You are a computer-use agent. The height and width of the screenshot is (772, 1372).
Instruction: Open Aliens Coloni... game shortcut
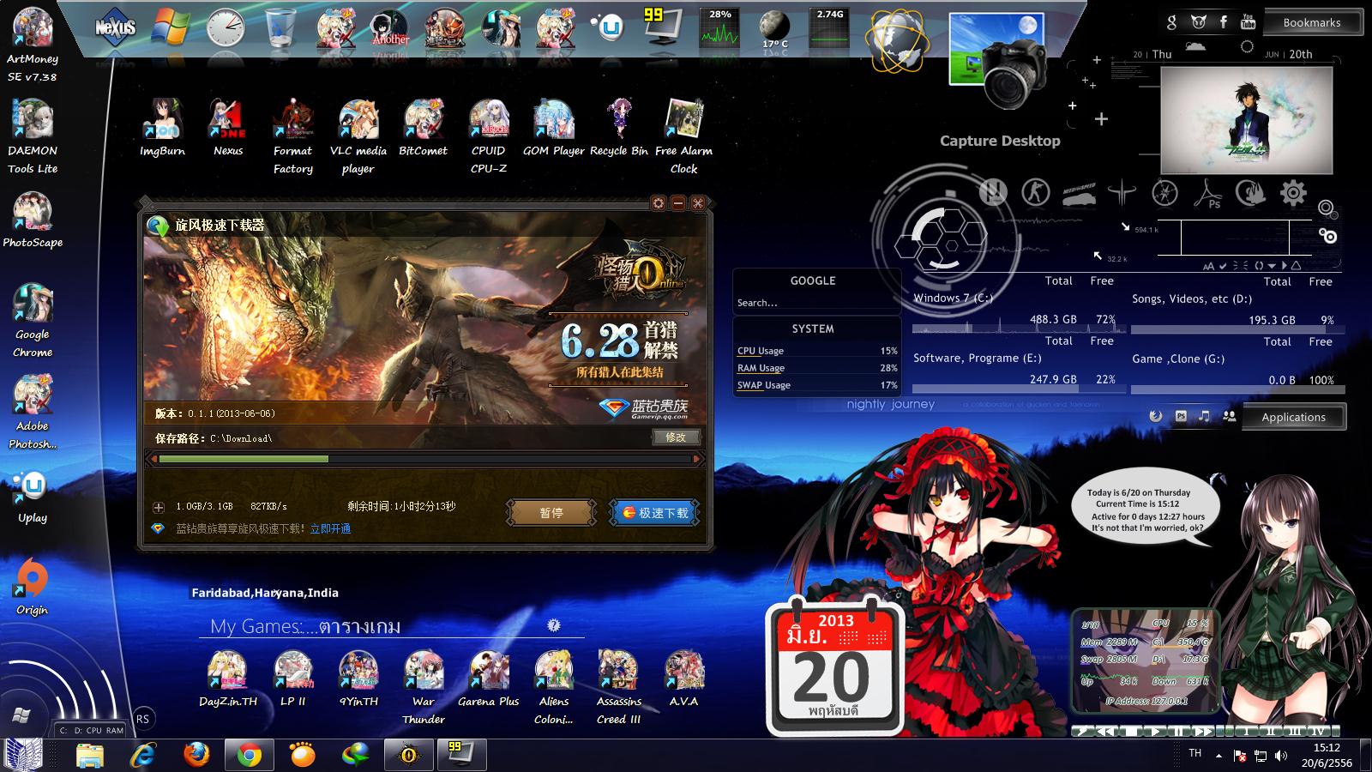(x=554, y=688)
